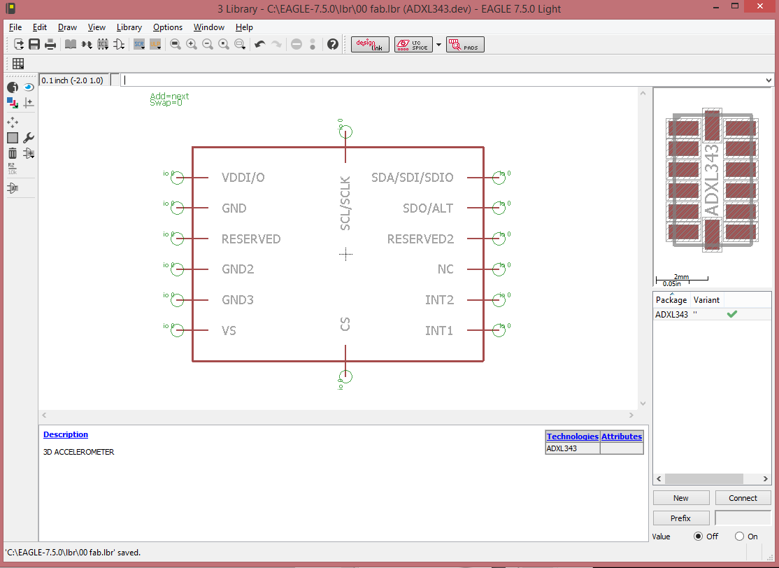Click the zoom select area icon
This screenshot has width=779, height=568.
click(240, 44)
